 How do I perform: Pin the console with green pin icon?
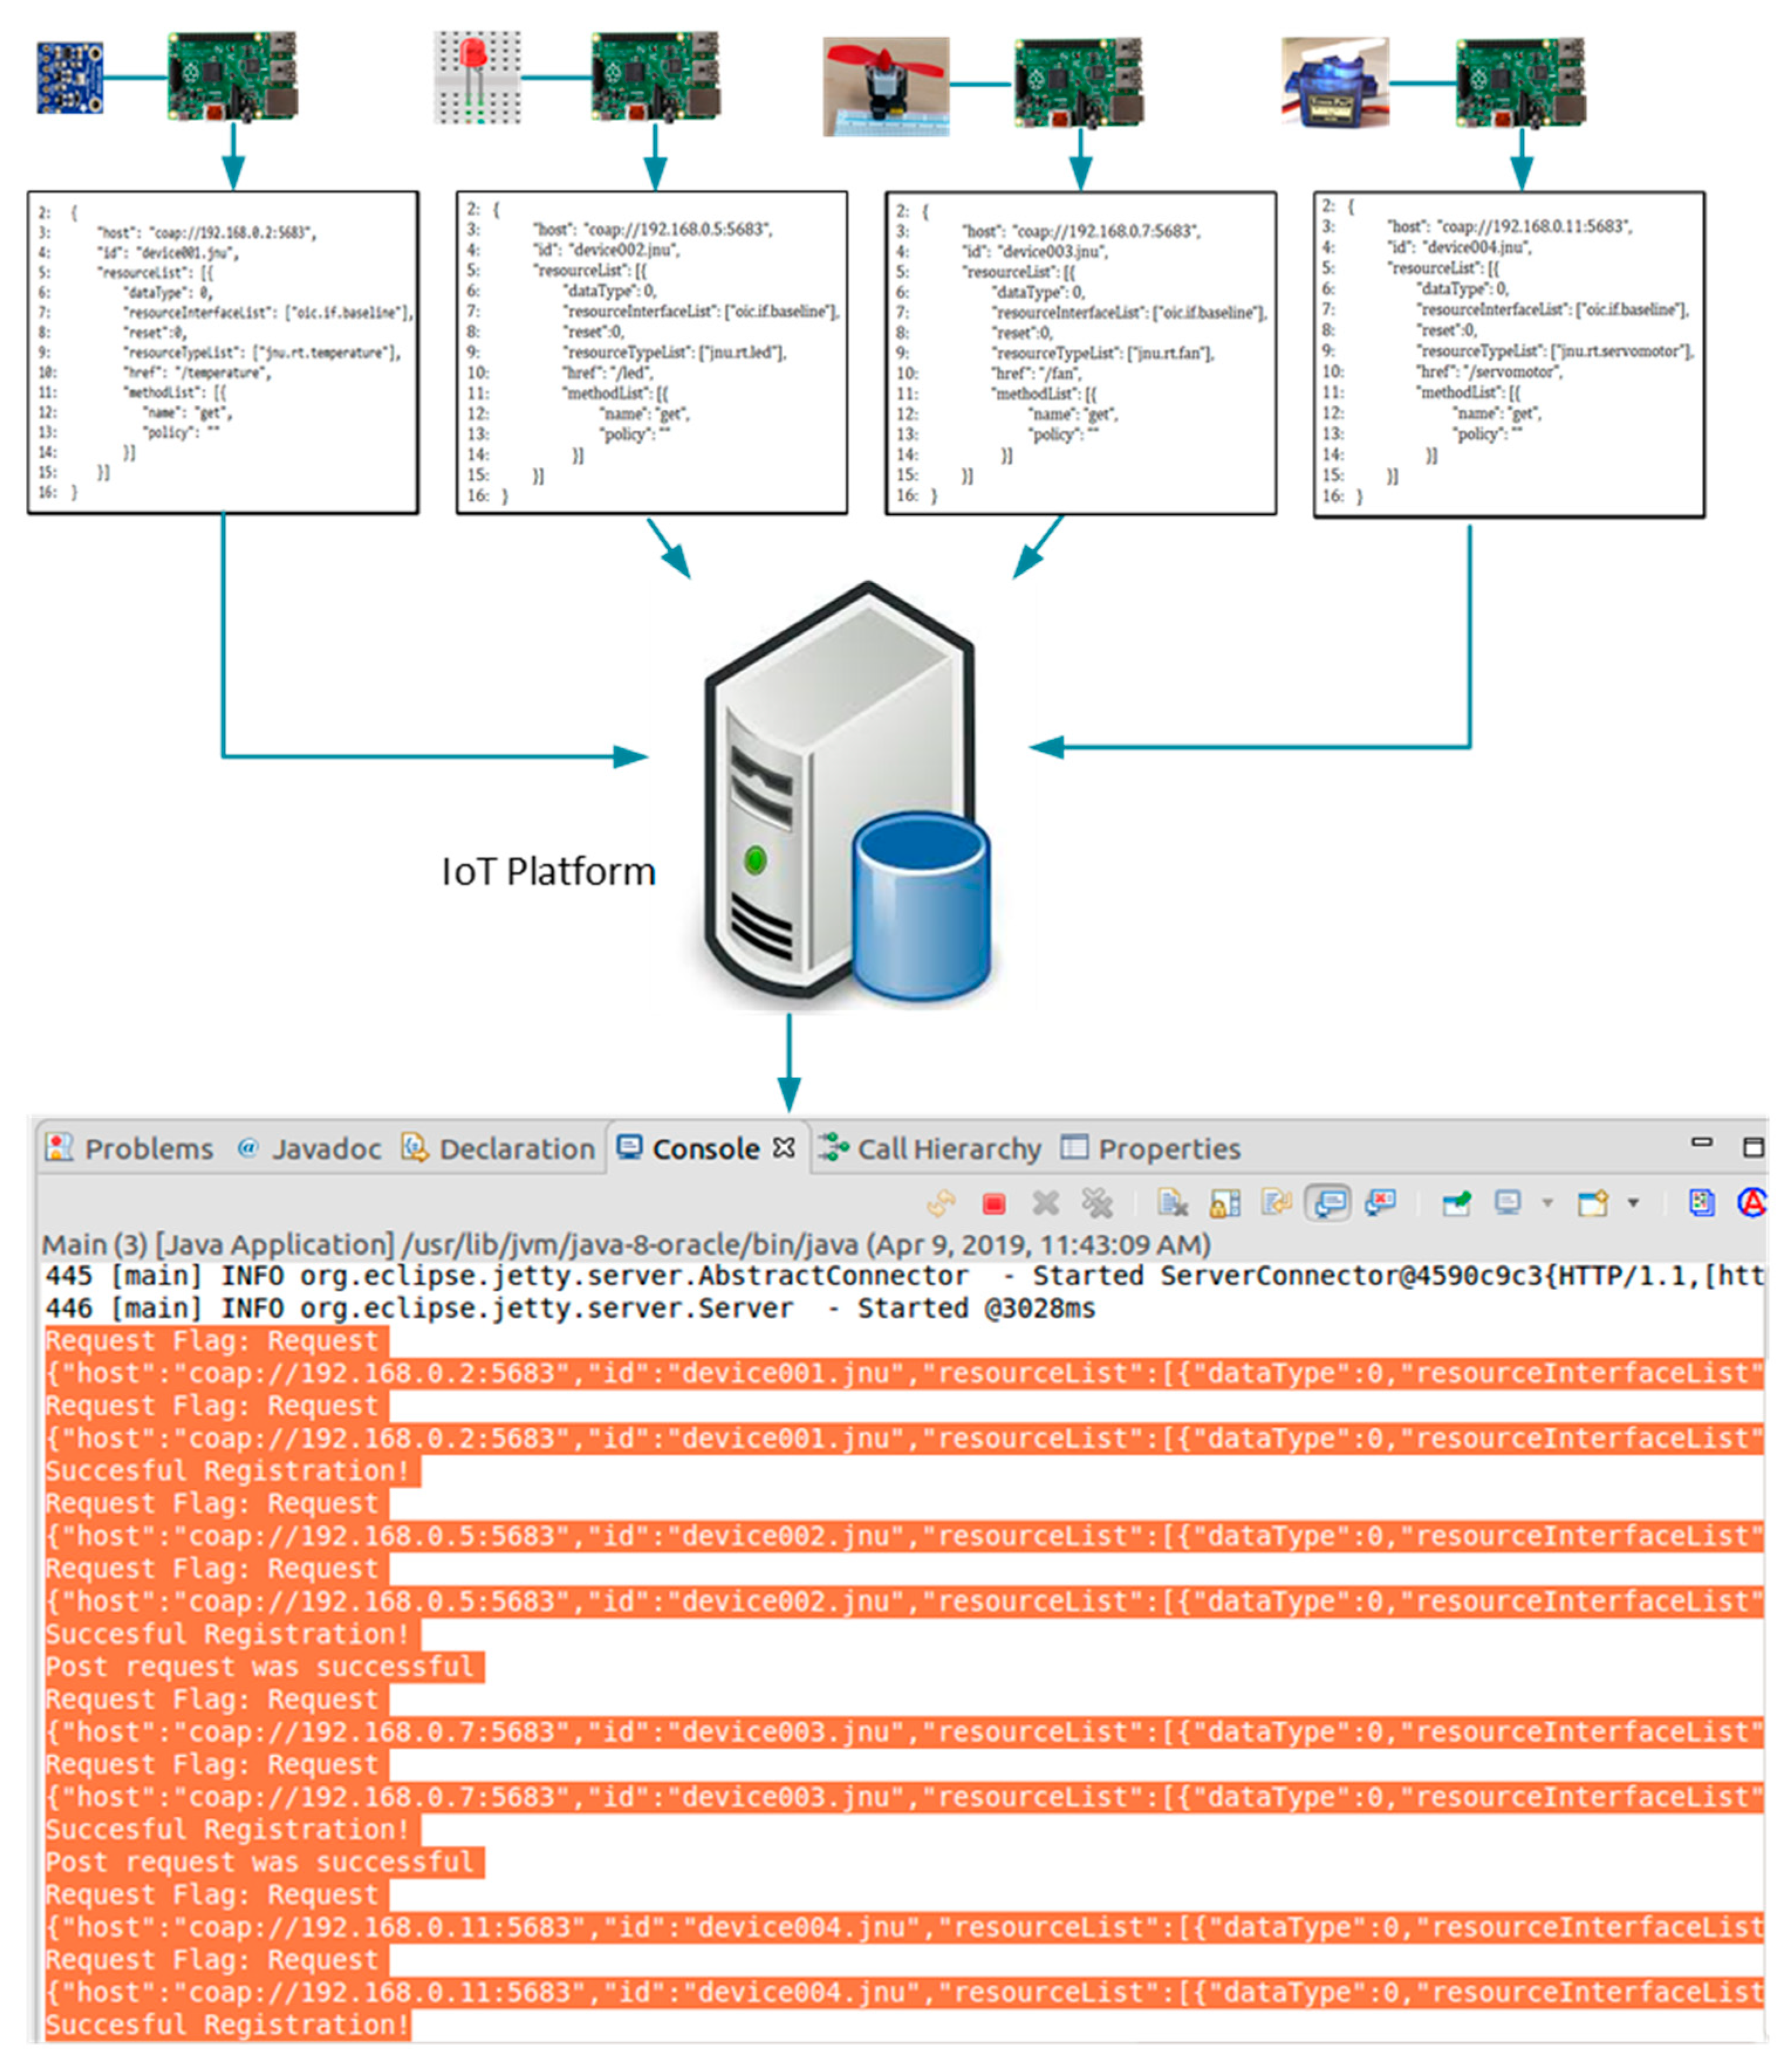pos(1456,1203)
